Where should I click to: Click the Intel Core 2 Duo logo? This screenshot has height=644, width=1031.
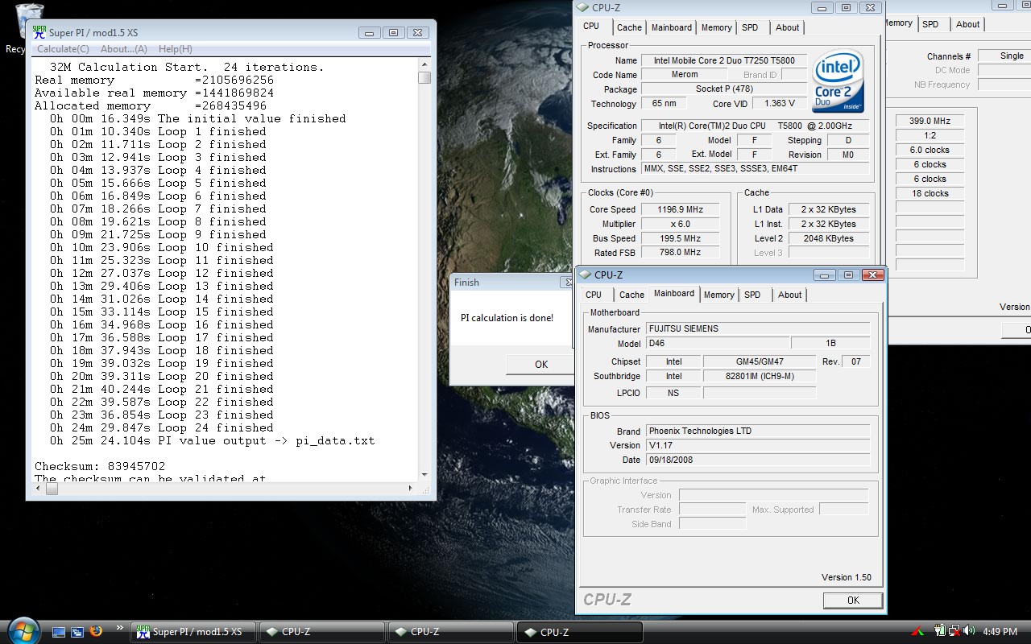coord(838,81)
